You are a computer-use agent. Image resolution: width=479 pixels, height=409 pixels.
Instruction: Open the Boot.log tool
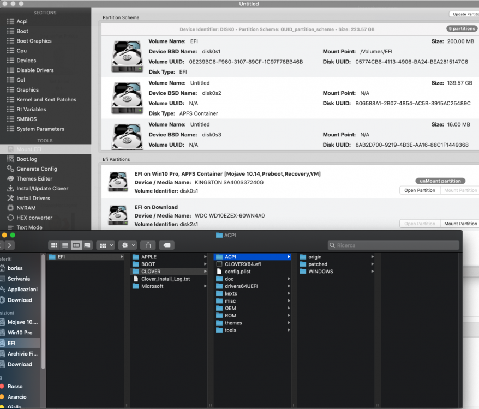(27, 159)
